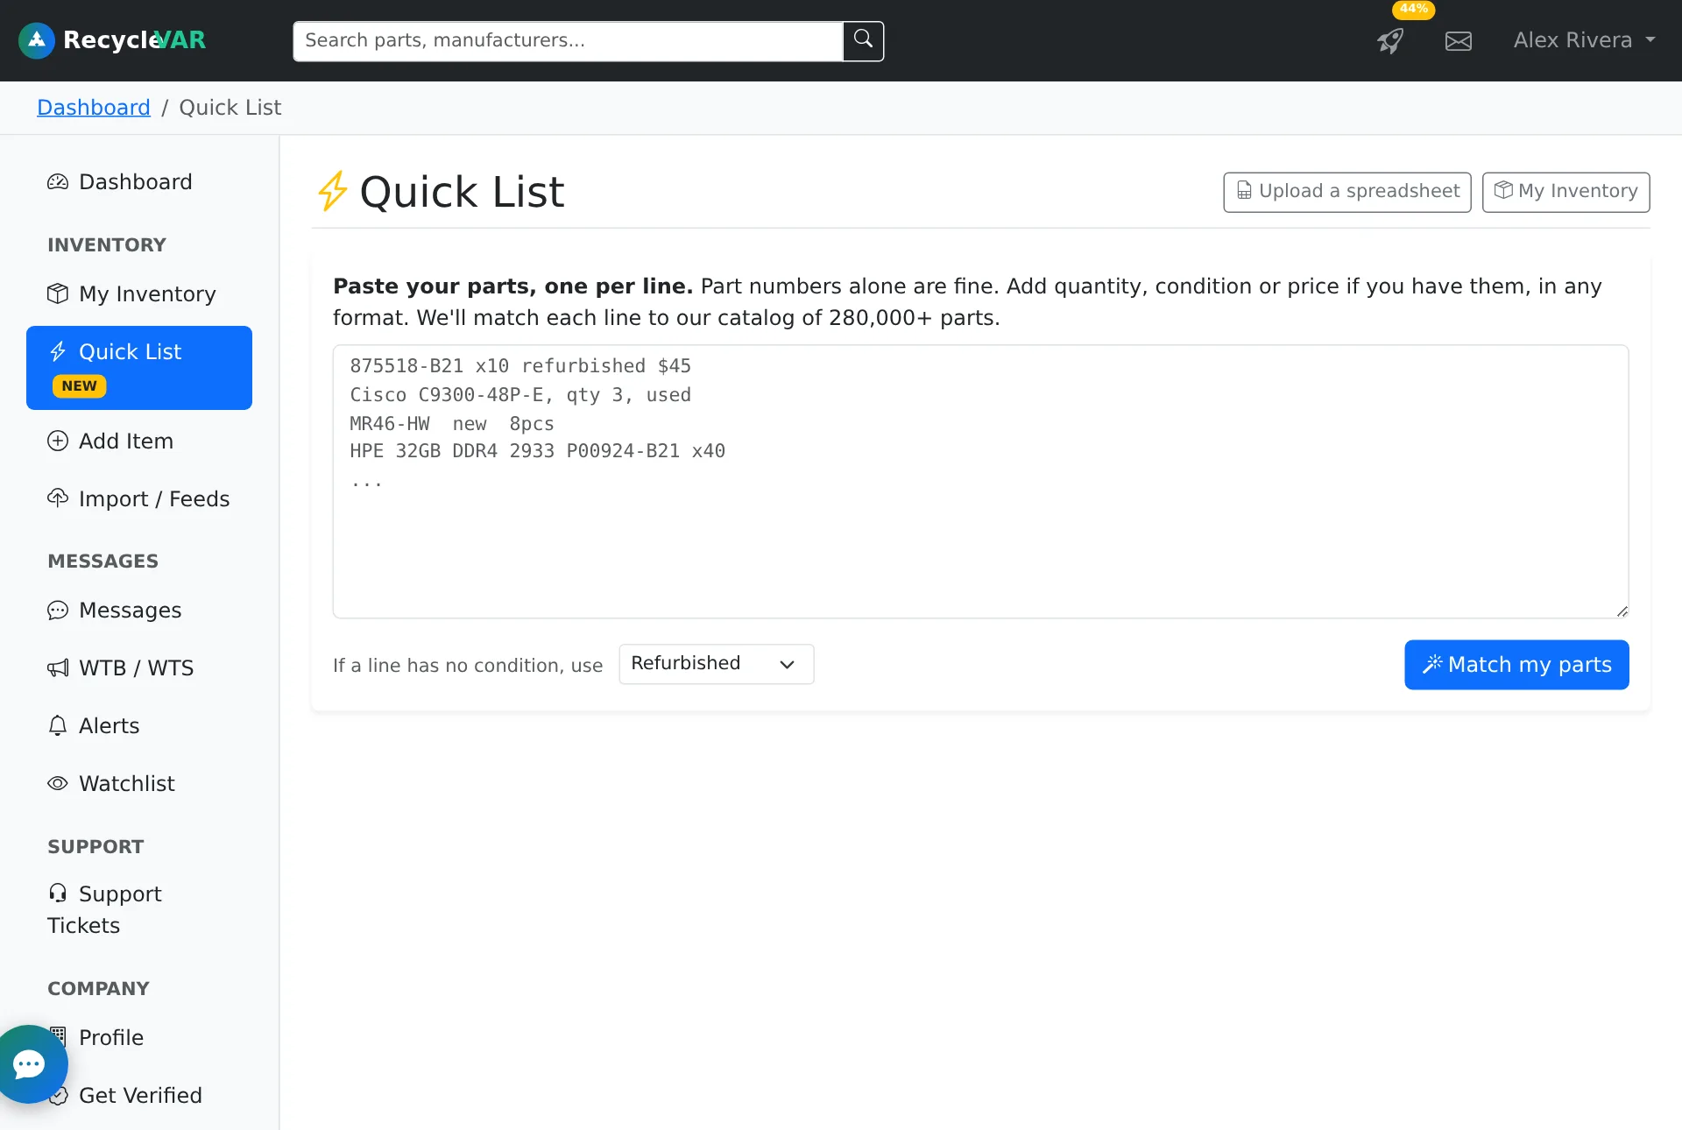
Task: Open the rocket progress icon
Action: 1390,40
